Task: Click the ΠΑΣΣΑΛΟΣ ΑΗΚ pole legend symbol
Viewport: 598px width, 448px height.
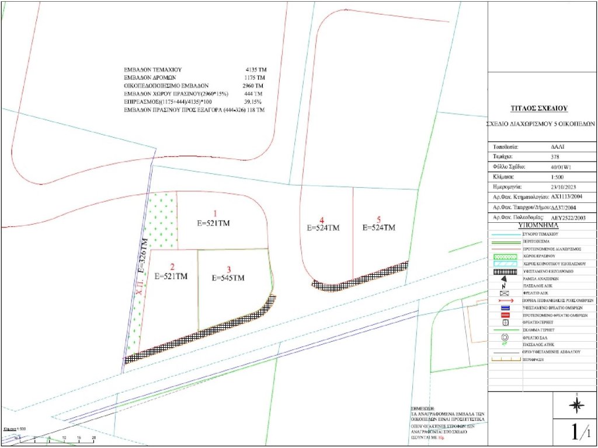Action: coord(504,286)
